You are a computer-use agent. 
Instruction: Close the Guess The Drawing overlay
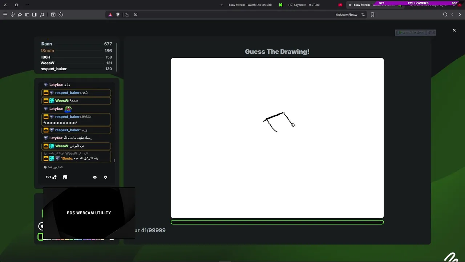(454, 30)
